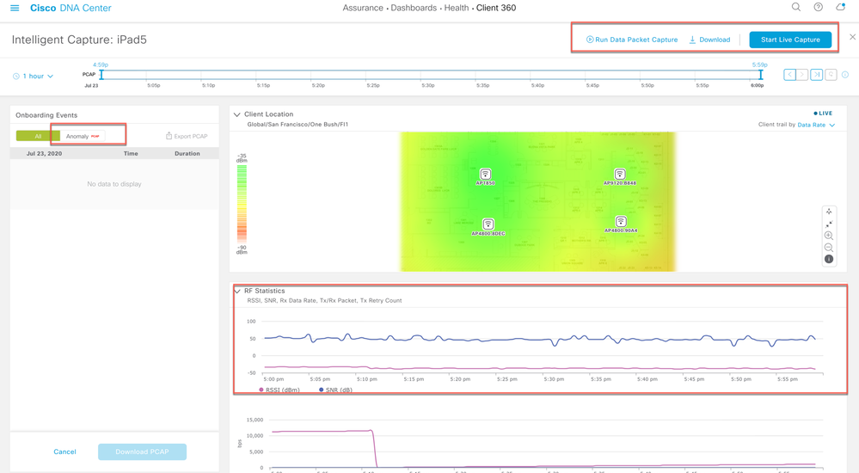Click the Download PCAP button

click(x=142, y=451)
